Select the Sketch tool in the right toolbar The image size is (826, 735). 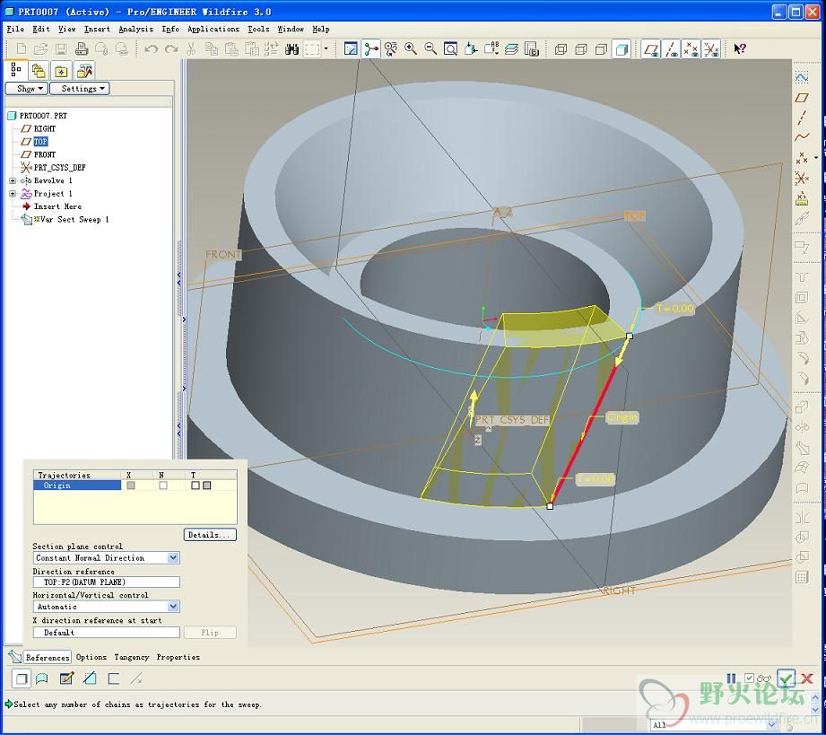point(802,77)
